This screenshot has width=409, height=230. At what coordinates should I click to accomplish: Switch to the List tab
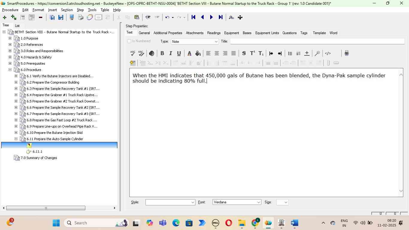click(x=17, y=26)
